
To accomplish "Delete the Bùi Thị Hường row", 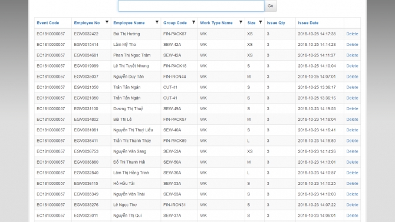I will click(352, 34).
